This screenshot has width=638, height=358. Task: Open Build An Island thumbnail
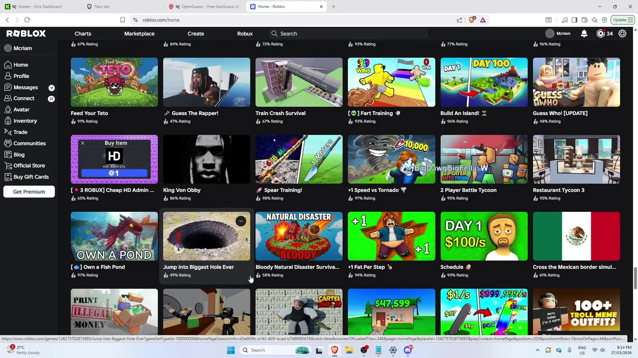tap(484, 82)
